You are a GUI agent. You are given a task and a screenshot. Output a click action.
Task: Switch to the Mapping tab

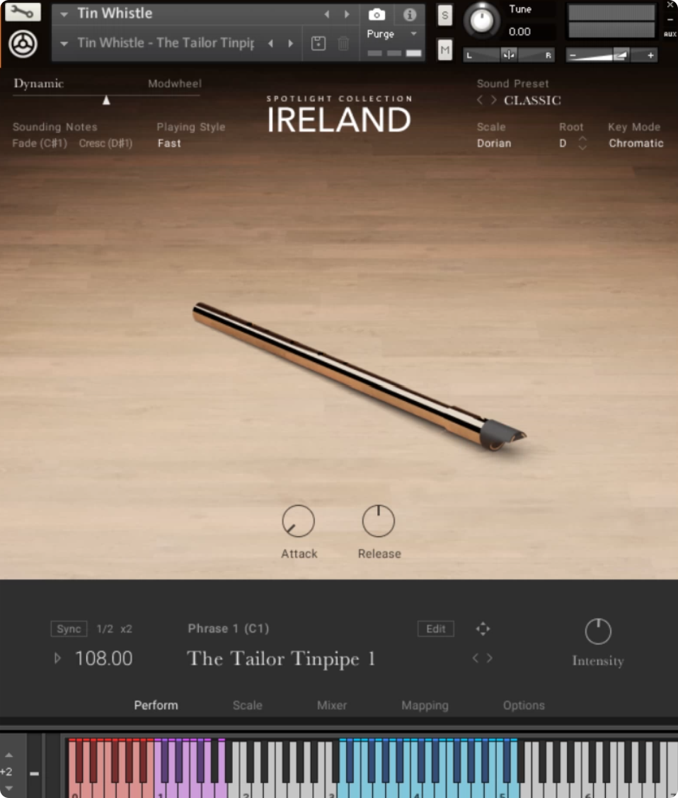tap(425, 705)
